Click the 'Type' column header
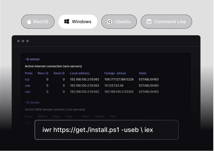Screen dimensions: 215x151 [69, 116]
